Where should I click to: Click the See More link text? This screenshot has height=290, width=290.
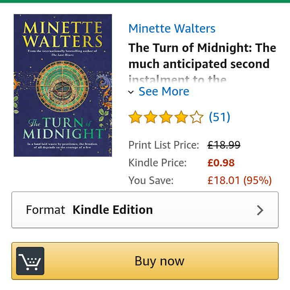click(164, 91)
